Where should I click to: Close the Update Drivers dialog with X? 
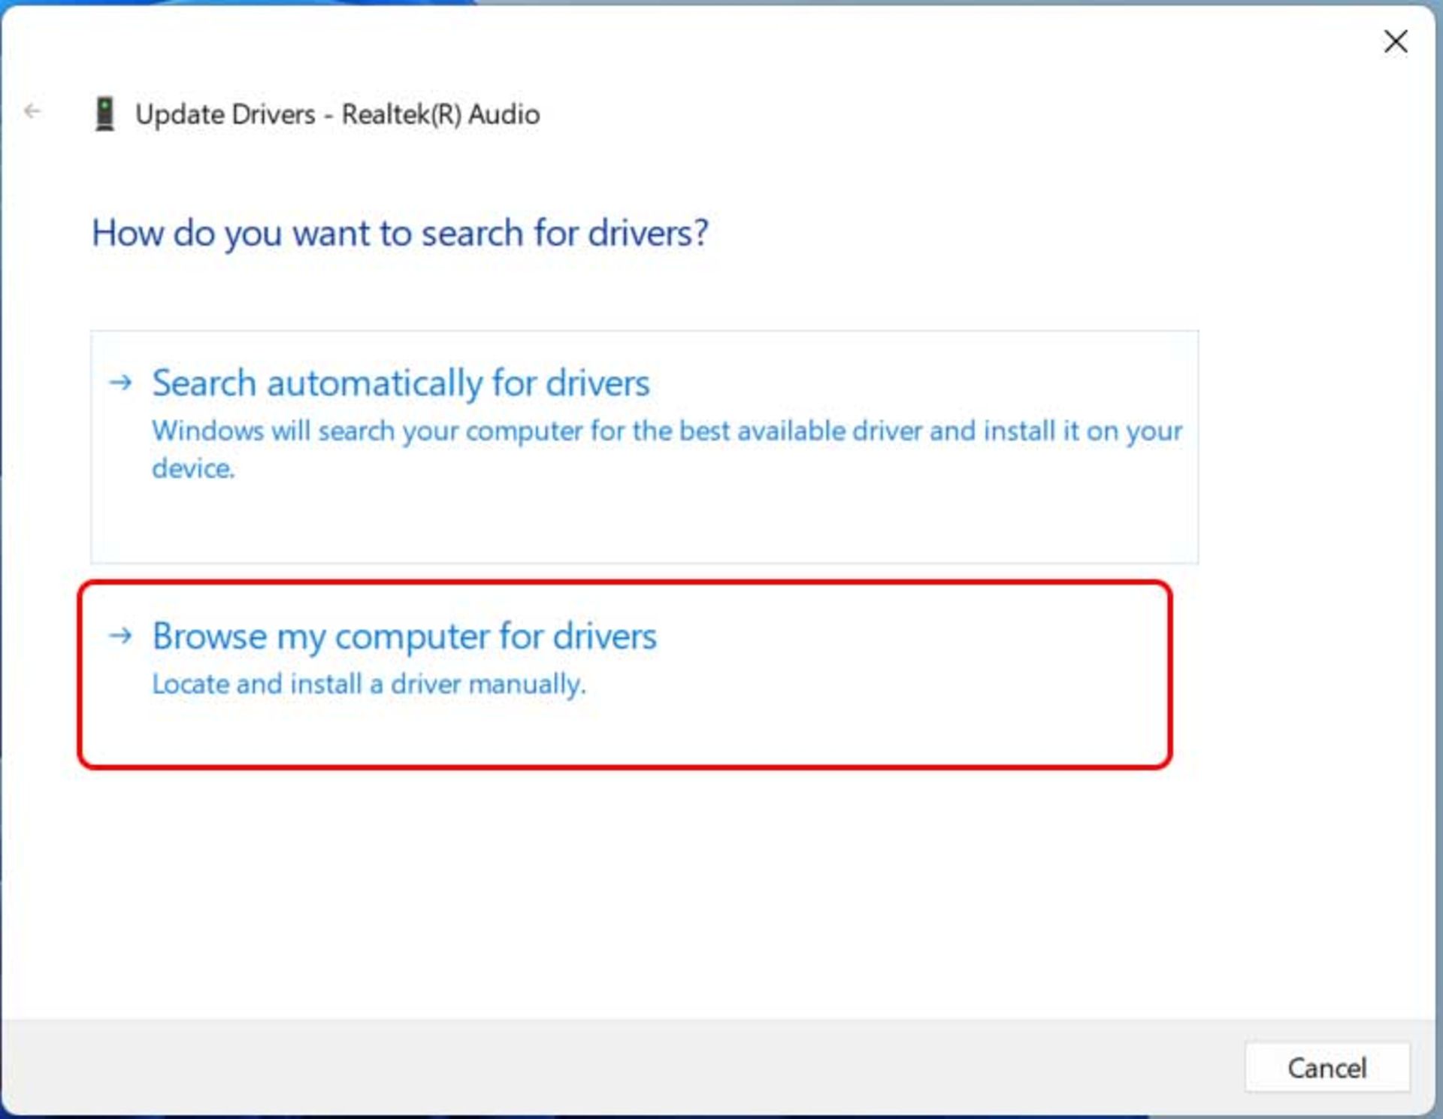click(1395, 41)
